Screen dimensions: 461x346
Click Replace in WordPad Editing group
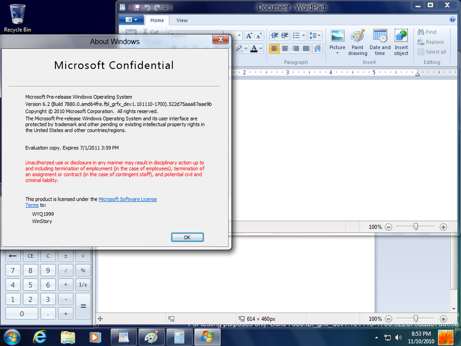click(x=430, y=42)
